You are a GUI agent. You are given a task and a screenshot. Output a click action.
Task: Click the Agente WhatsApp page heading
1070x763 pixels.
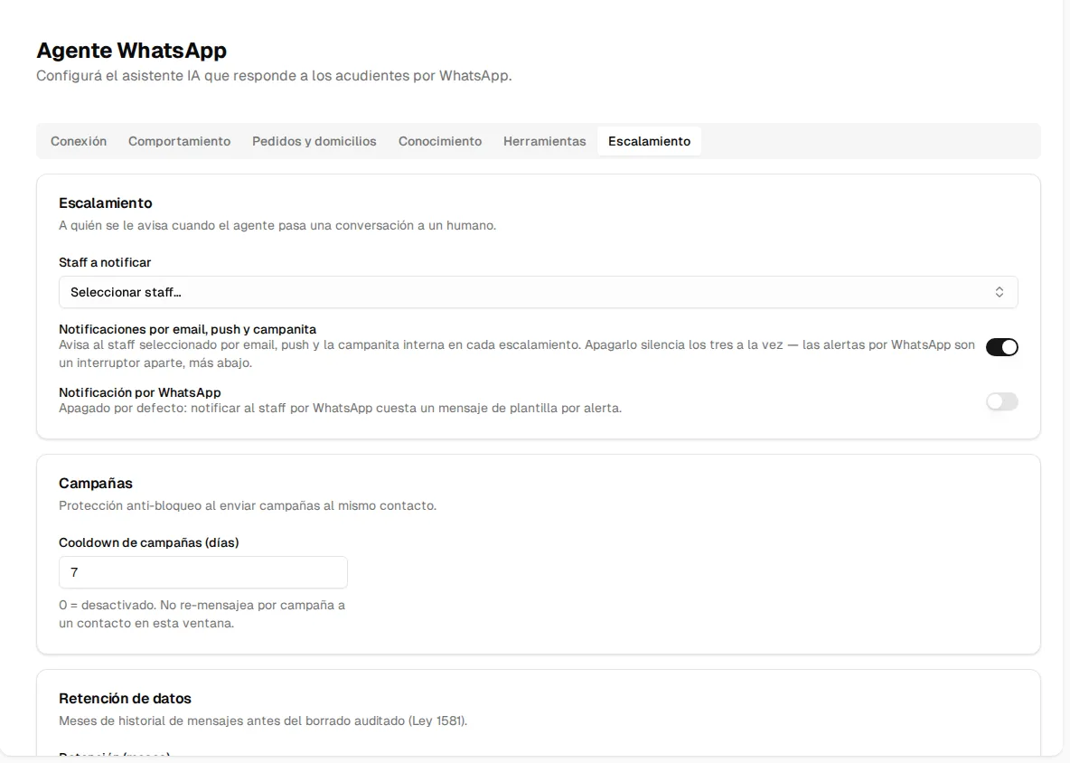coord(132,51)
